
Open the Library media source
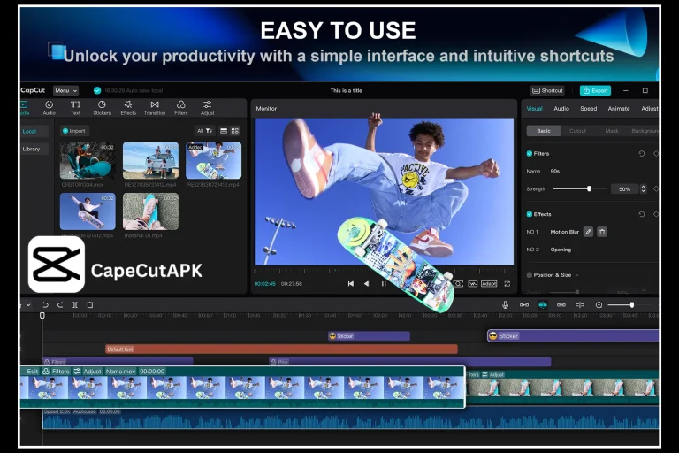[34, 150]
